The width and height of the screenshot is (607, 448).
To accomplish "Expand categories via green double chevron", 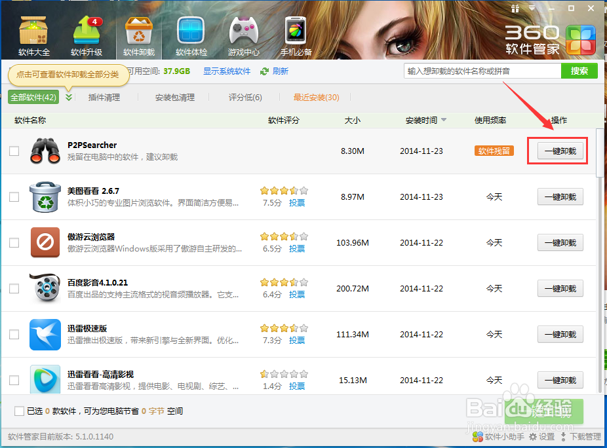I will tap(69, 97).
